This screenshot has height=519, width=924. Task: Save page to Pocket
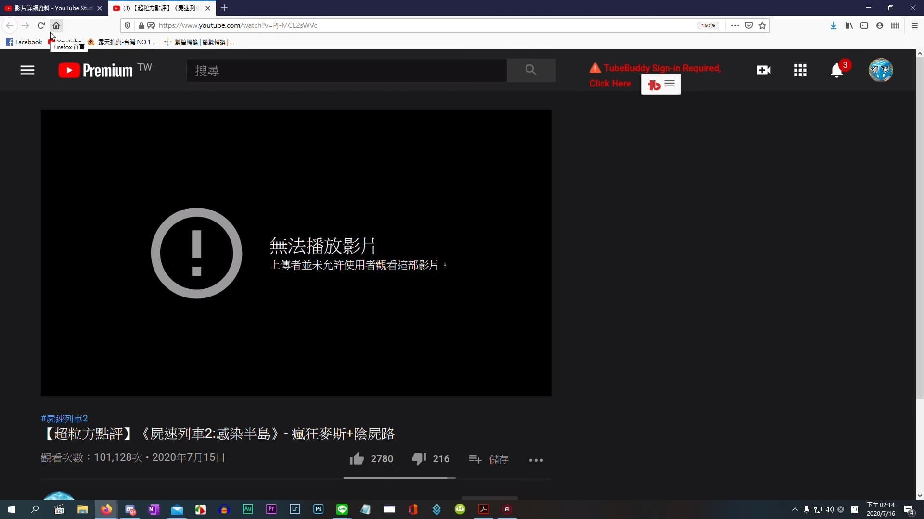point(749,25)
